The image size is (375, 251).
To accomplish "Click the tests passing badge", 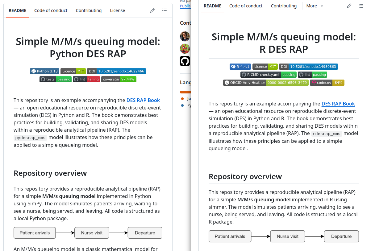I will [56, 79].
